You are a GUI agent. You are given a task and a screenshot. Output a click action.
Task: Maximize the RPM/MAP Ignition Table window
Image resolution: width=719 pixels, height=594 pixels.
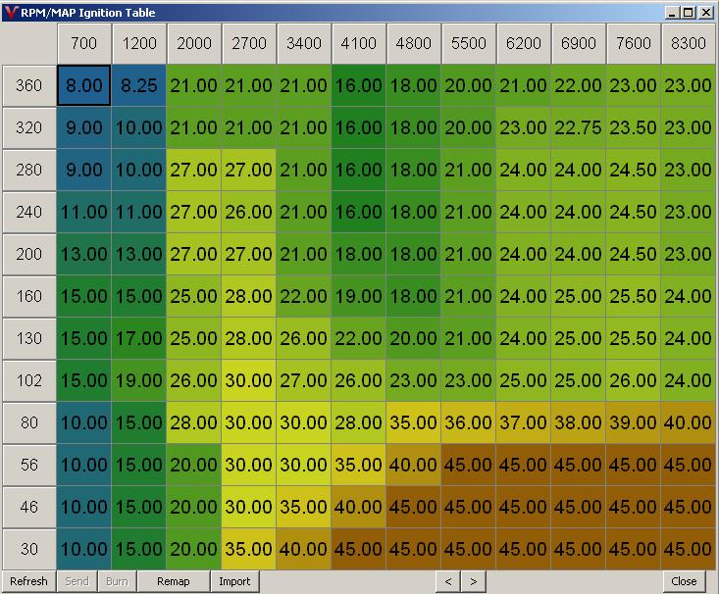[688, 13]
